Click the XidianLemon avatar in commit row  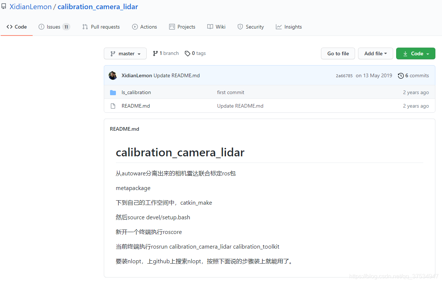coord(113,75)
